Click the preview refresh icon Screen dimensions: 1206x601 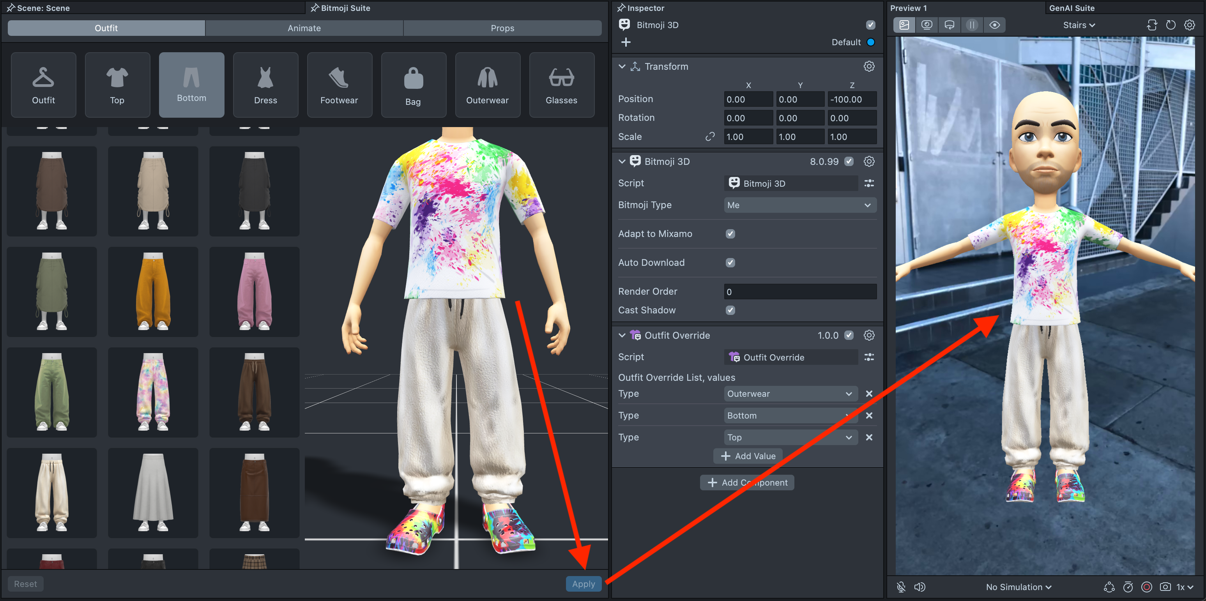point(1171,25)
